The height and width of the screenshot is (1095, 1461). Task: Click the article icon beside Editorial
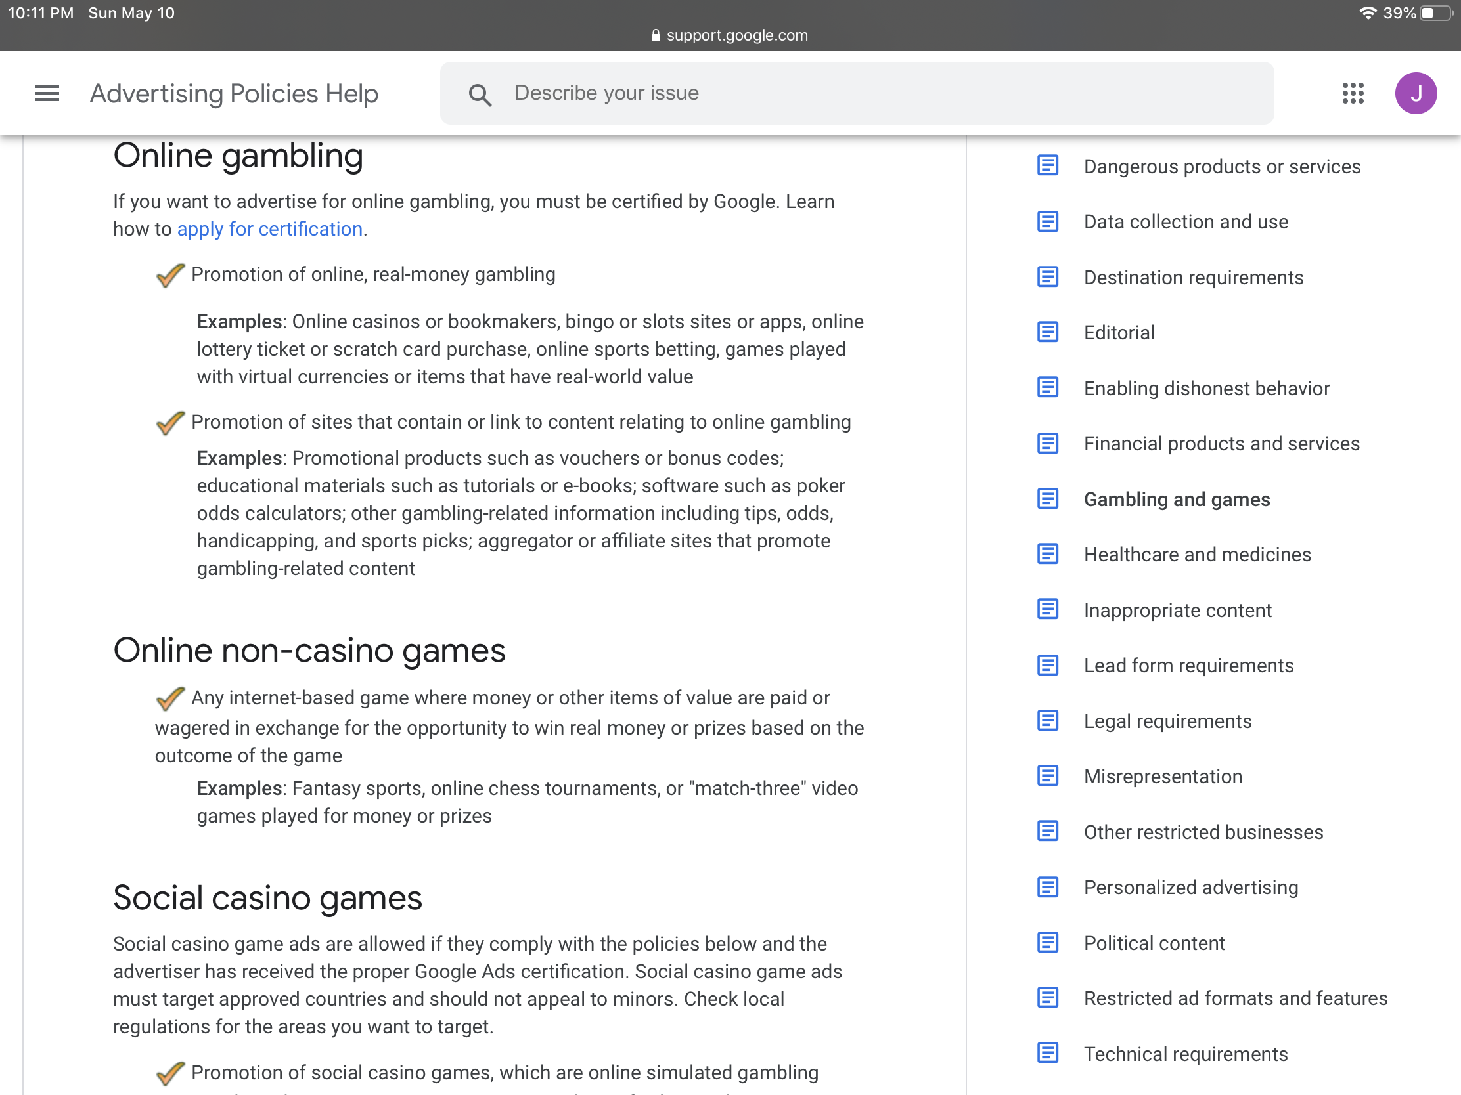pyautogui.click(x=1047, y=332)
